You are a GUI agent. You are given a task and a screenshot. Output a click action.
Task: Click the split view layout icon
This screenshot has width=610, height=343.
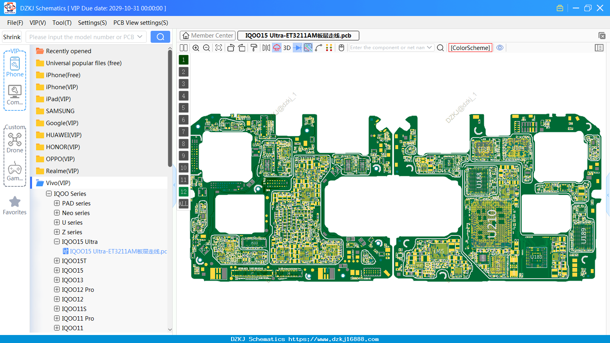(183, 48)
